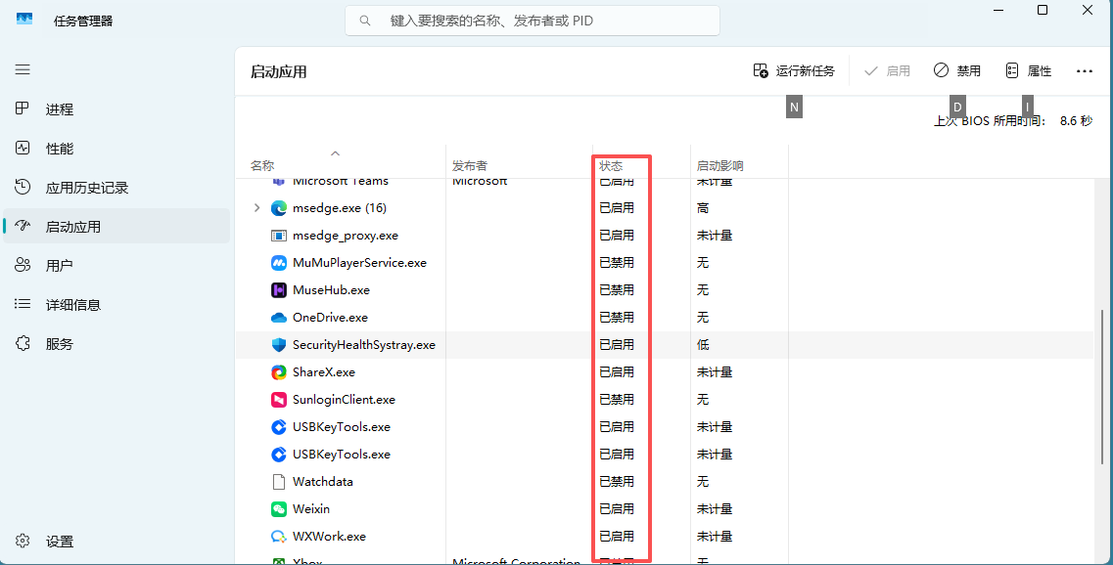The width and height of the screenshot is (1113, 565).
Task: Click the OneDrive.exe cloud icon
Action: 278,318
